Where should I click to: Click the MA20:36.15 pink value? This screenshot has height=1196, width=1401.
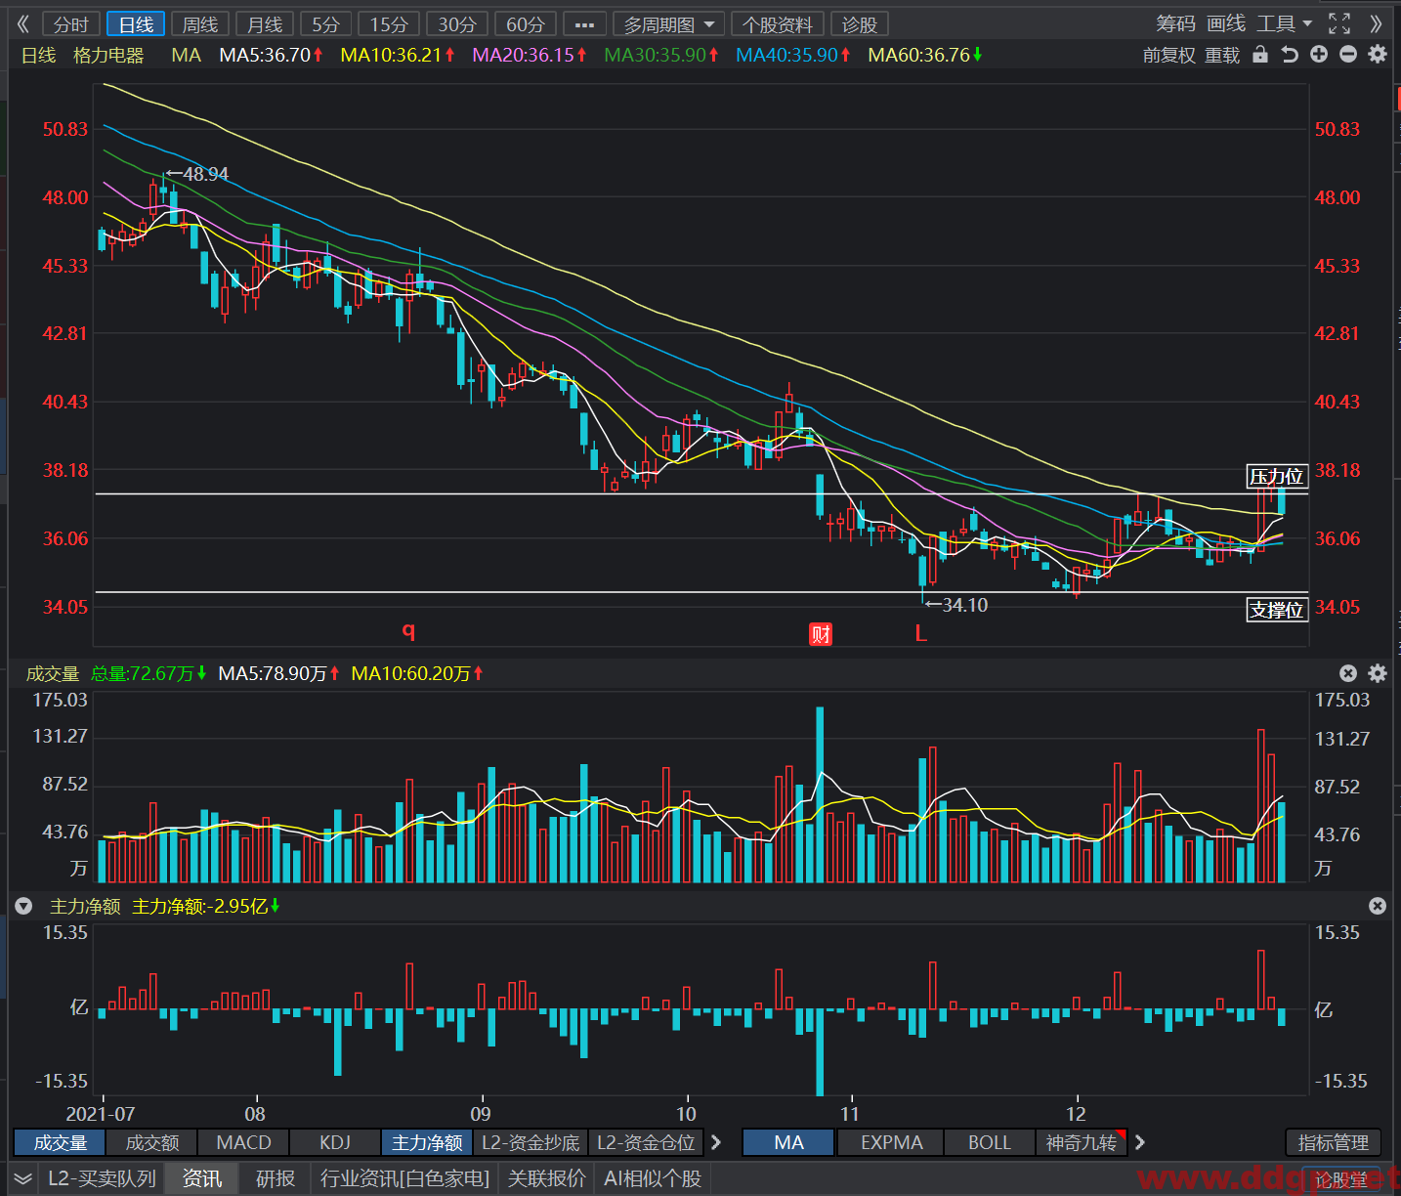530,56
